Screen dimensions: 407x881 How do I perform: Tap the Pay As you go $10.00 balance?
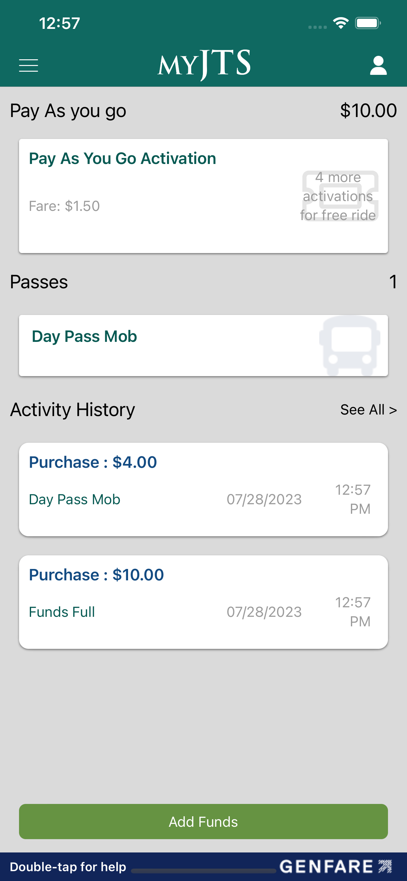368,110
